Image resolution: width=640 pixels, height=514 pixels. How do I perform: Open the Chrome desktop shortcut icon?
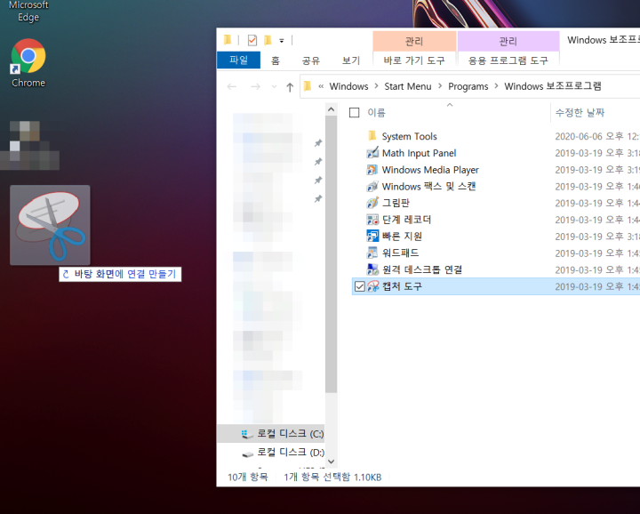pyautogui.click(x=28, y=56)
